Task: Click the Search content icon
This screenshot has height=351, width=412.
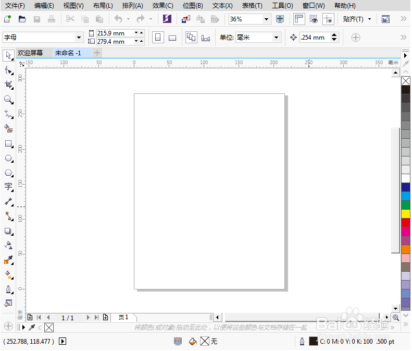Action: (x=167, y=19)
